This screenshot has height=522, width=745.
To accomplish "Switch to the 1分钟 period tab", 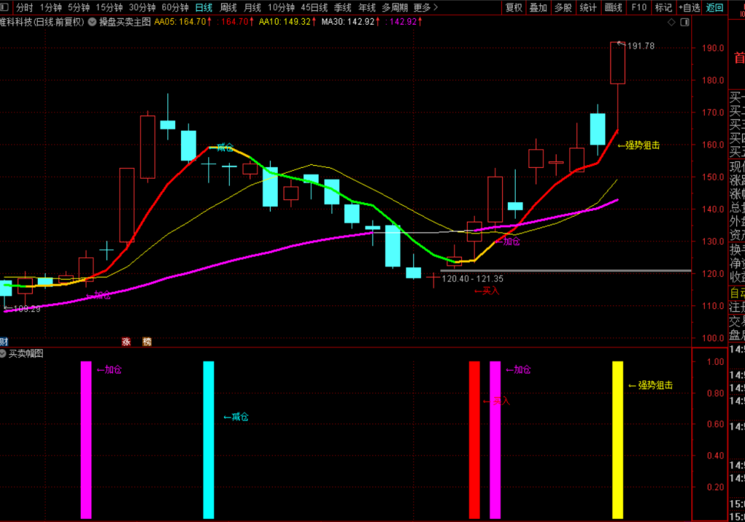I will pos(50,7).
